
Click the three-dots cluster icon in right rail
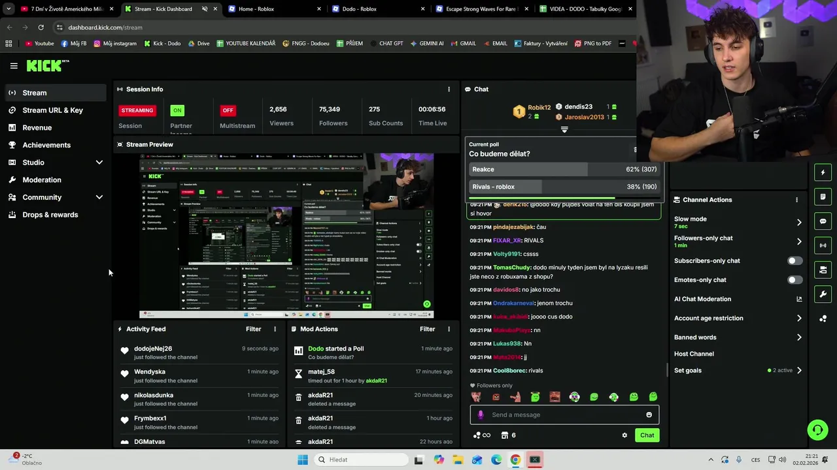pyautogui.click(x=823, y=319)
